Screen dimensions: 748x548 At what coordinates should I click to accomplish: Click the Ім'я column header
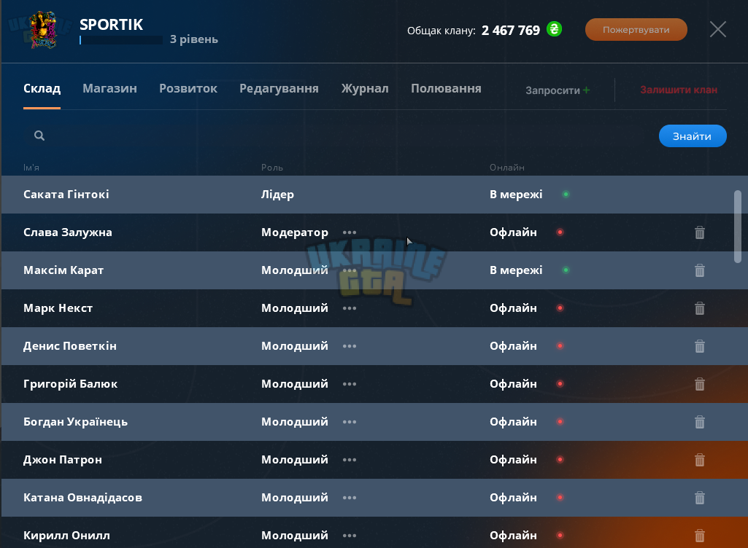pyautogui.click(x=31, y=168)
